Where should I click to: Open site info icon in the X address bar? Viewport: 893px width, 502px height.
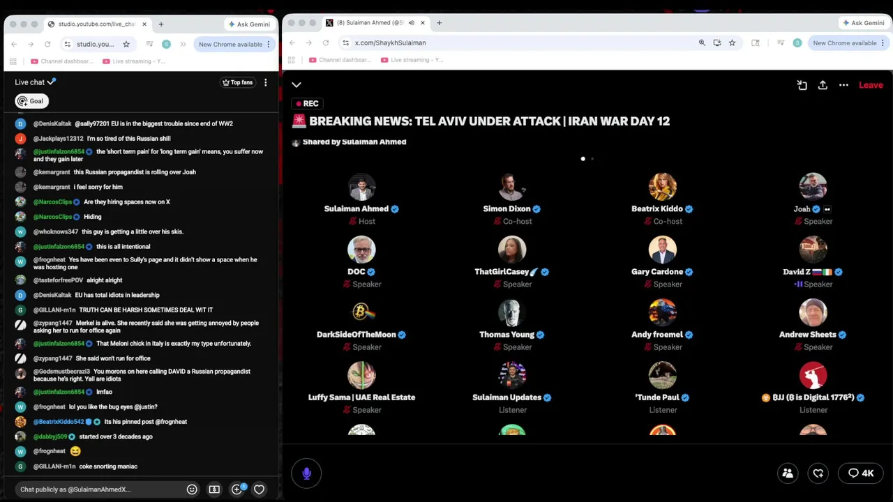coord(345,43)
